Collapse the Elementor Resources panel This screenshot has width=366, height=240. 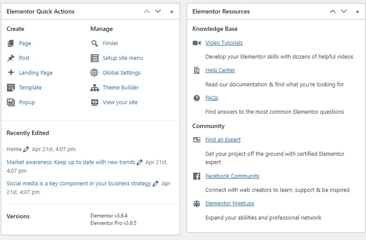(357, 11)
